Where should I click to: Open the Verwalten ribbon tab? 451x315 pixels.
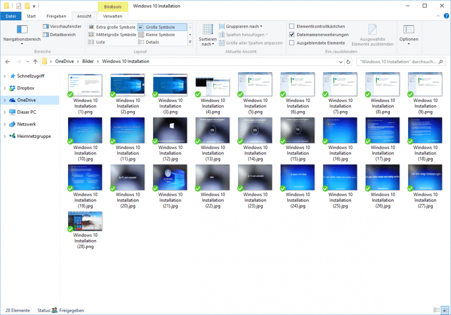(x=113, y=16)
